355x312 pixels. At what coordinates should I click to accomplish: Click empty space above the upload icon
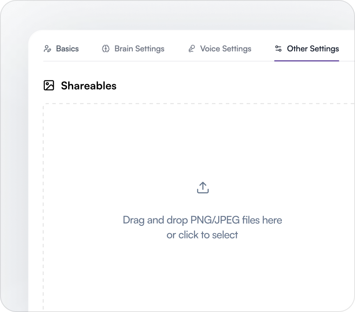point(202,144)
